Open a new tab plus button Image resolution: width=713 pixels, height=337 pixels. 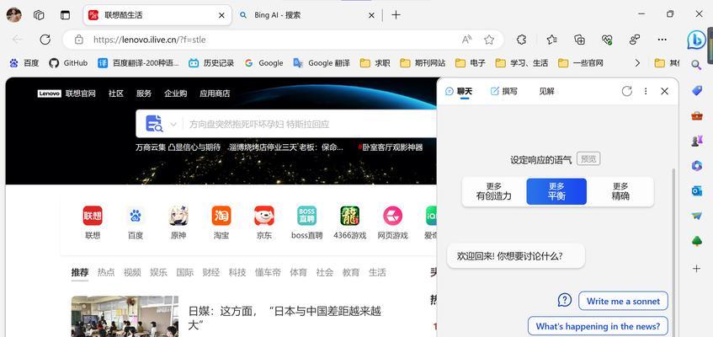[x=396, y=15]
